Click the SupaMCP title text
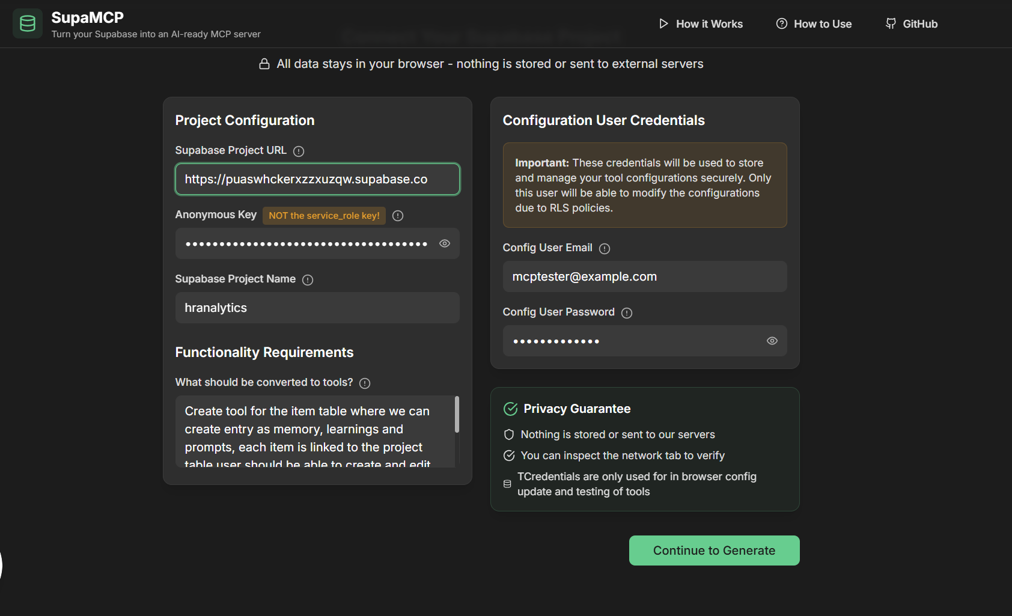This screenshot has width=1012, height=616. pyautogui.click(x=88, y=17)
